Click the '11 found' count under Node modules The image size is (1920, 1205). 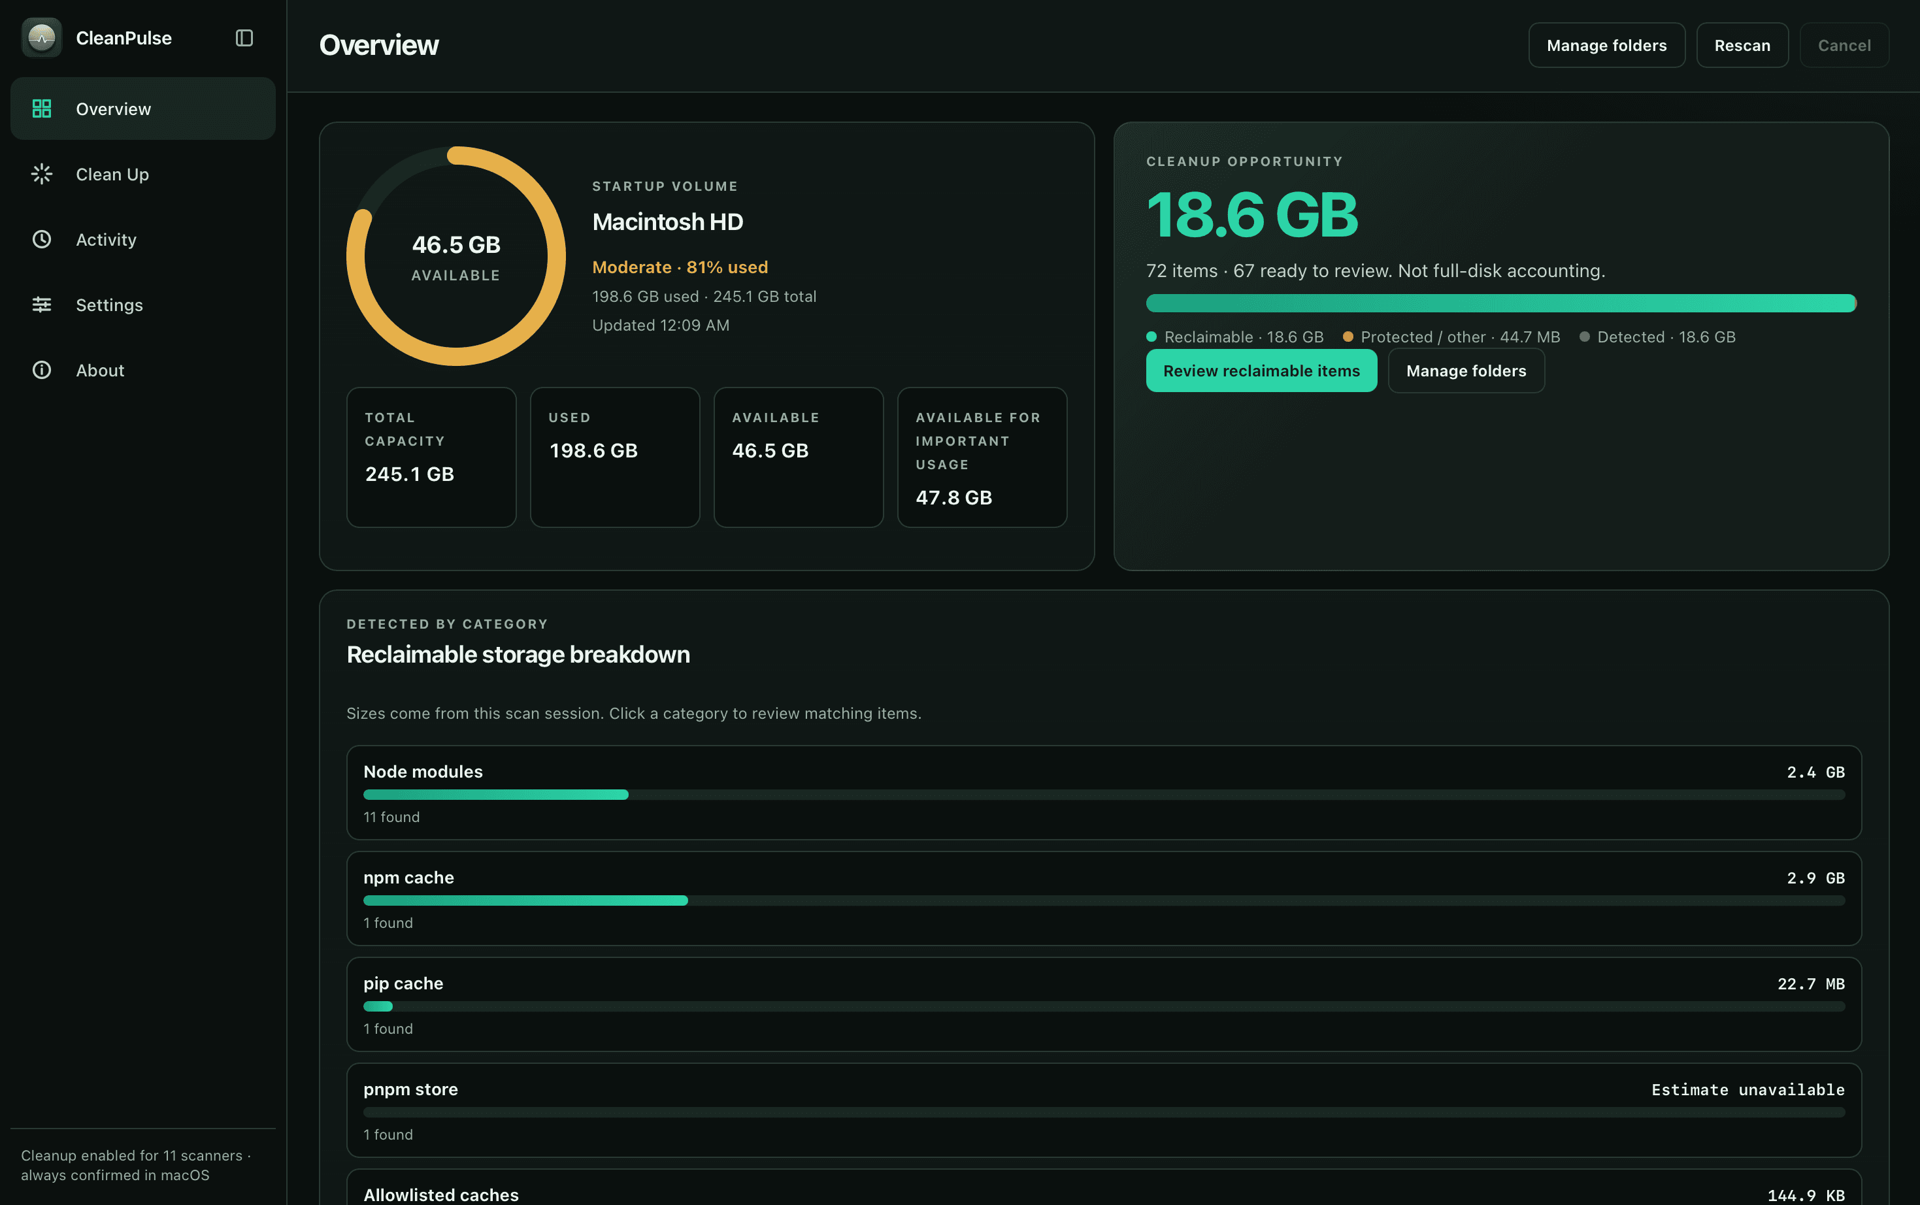click(x=391, y=817)
